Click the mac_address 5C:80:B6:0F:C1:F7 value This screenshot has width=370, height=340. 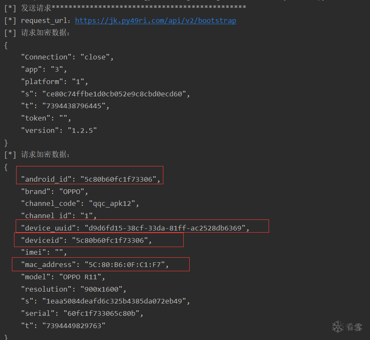126,265
